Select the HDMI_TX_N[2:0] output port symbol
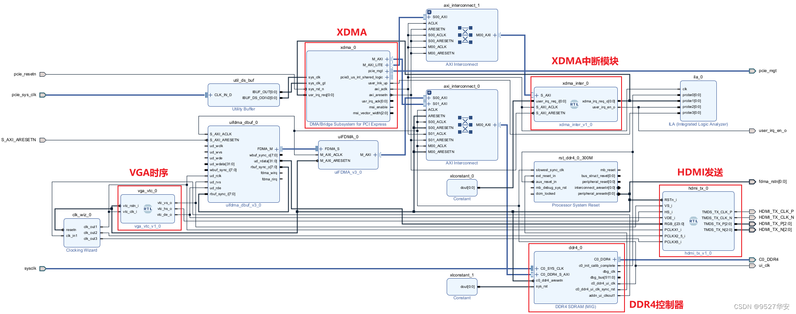 [752, 230]
